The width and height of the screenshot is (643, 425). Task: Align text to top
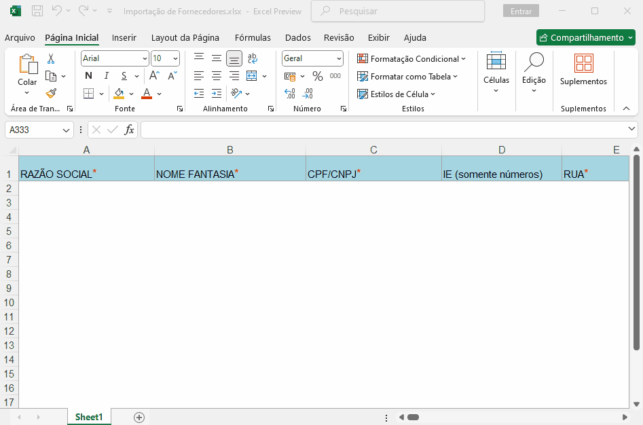pos(199,58)
